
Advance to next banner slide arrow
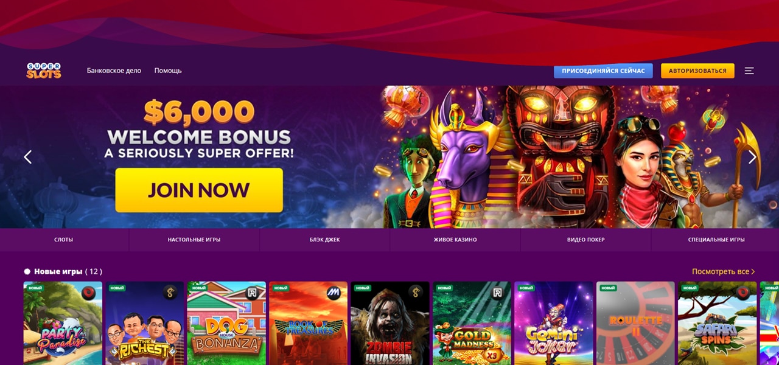[752, 157]
